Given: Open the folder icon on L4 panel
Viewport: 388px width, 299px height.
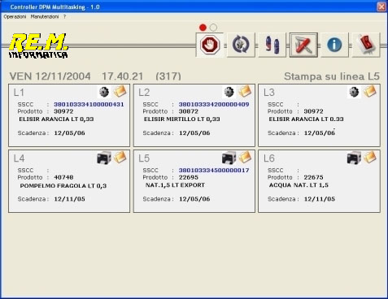Looking at the screenshot, I should [x=120, y=157].
